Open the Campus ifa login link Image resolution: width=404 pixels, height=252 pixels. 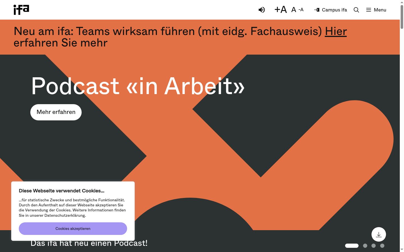[330, 10]
